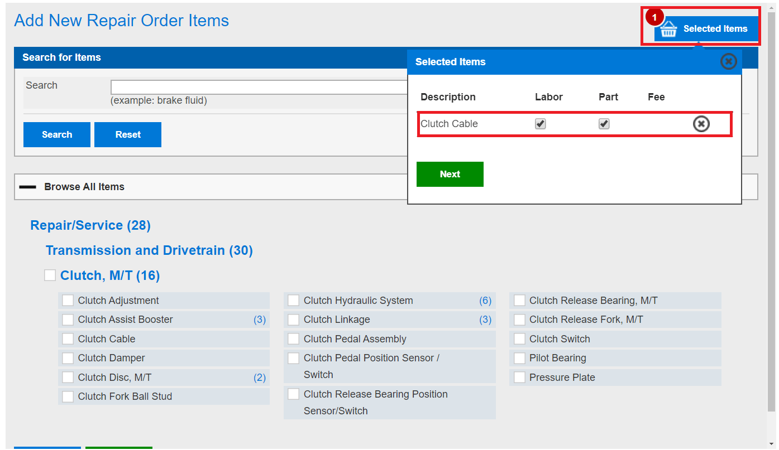
Task: Click the X to close the Selected Items popup
Action: point(728,61)
